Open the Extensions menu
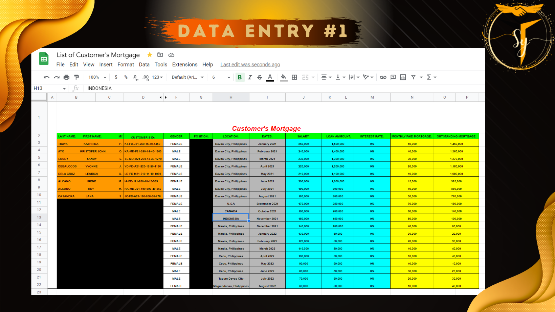This screenshot has height=312, width=555. 185,64
